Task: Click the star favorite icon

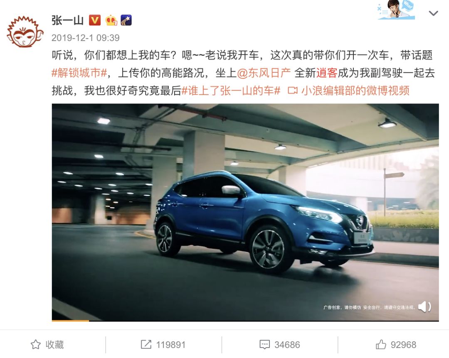Action: (x=35, y=344)
